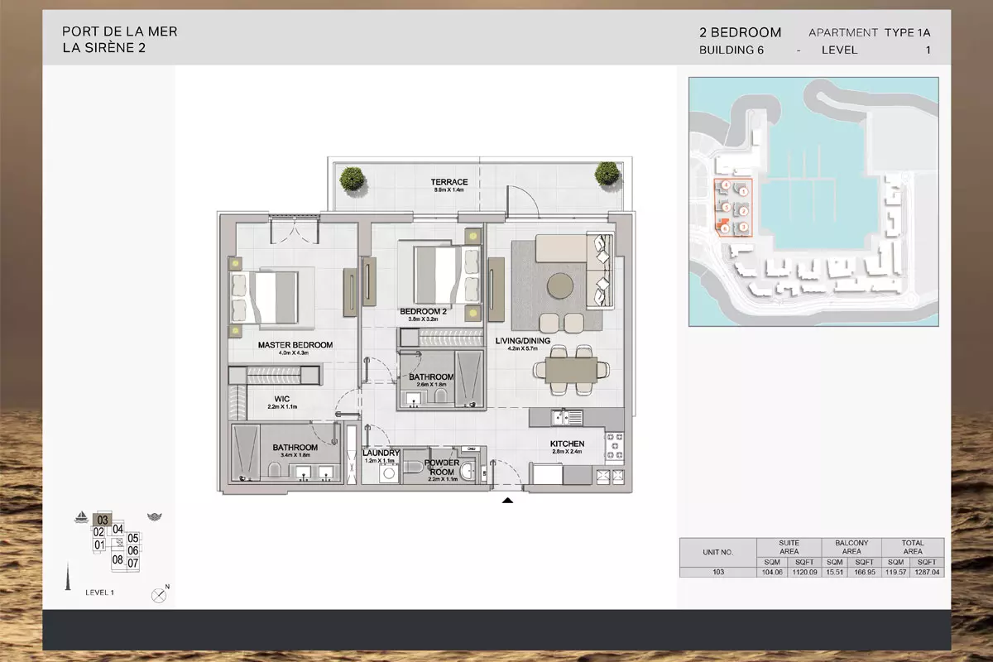Viewport: 993px width, 662px height.
Task: Click the north compass symbol
Action: (158, 595)
